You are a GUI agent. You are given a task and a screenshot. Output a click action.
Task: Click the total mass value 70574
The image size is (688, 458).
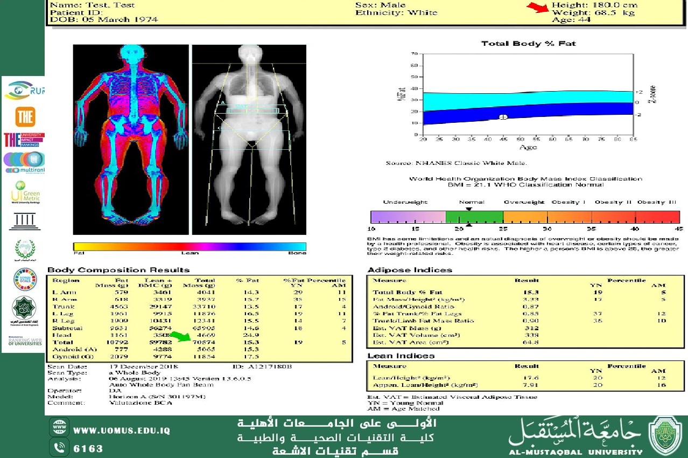click(205, 342)
